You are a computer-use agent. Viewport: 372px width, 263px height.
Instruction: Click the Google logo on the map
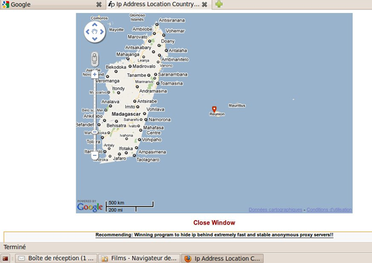click(90, 207)
